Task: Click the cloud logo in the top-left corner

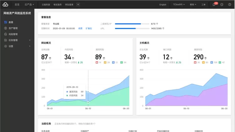Action: click(x=6, y=5)
